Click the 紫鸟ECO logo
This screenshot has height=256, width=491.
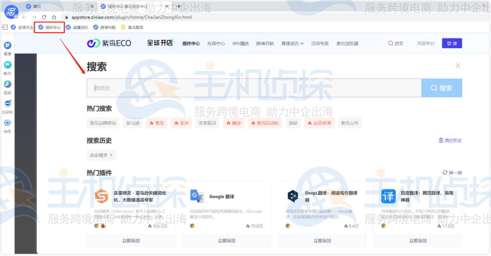point(109,43)
